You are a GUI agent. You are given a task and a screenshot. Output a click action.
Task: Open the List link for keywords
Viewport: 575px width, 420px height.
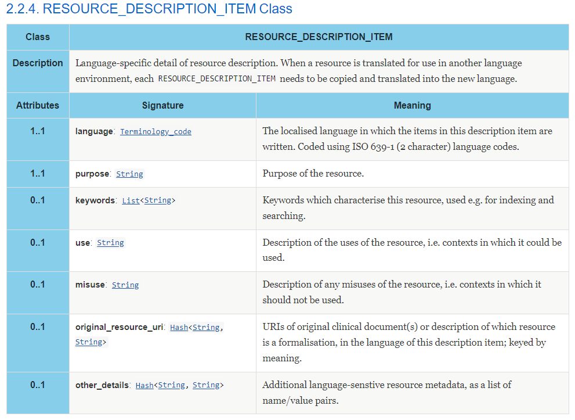tap(131, 200)
